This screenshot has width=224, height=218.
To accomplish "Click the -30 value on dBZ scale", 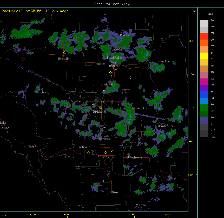I will pos(213,137).
